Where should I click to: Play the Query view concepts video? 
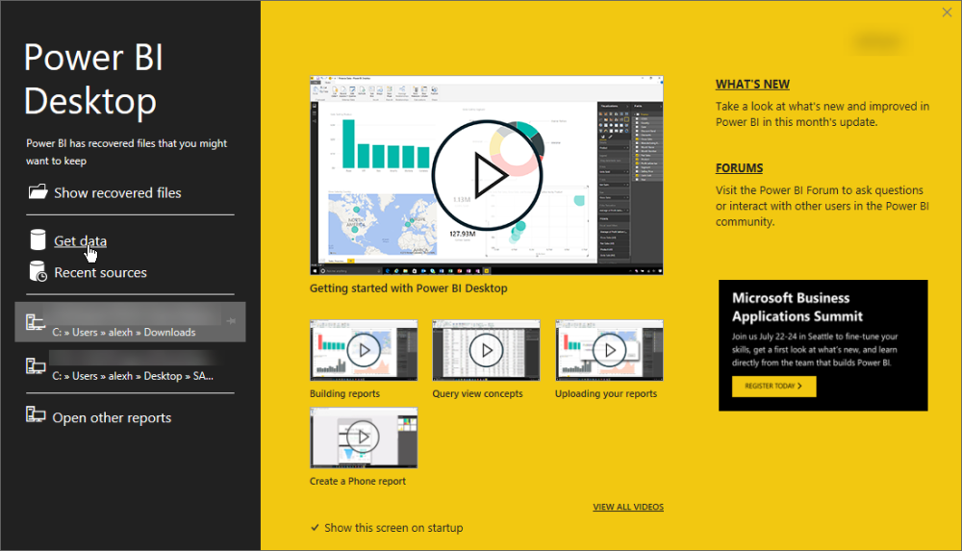486,350
